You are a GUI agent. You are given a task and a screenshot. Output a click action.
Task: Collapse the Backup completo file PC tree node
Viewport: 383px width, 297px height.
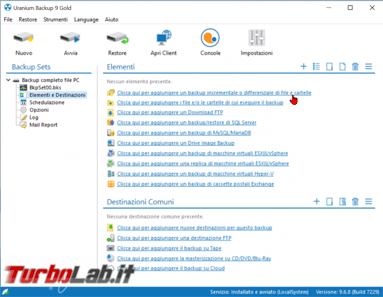point(8,80)
